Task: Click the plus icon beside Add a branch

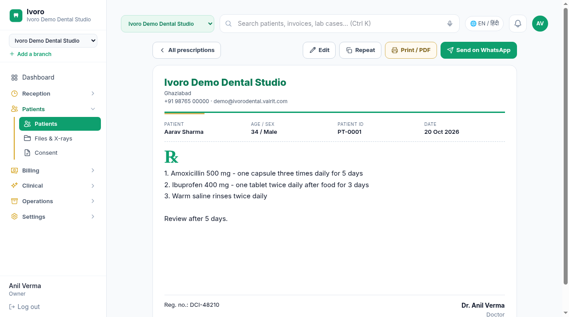Action: click(x=12, y=54)
